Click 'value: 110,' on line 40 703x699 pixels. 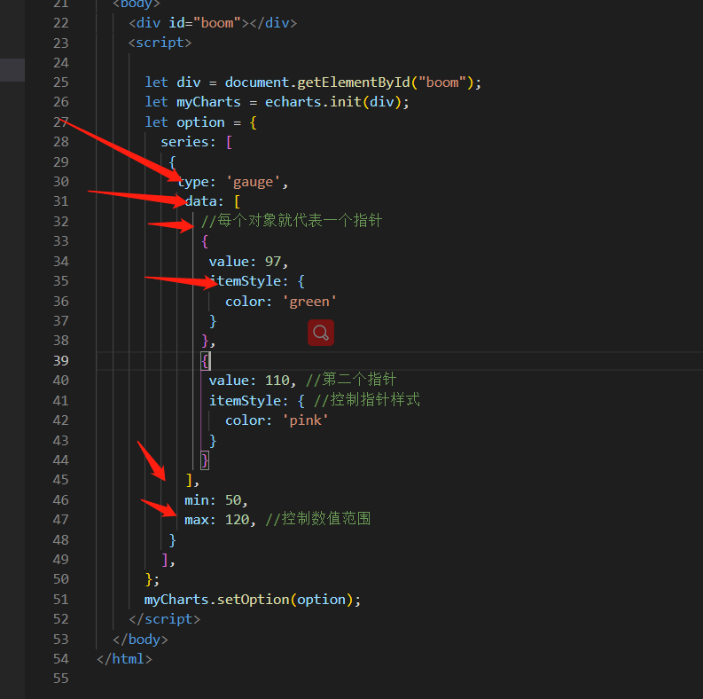click(x=253, y=381)
